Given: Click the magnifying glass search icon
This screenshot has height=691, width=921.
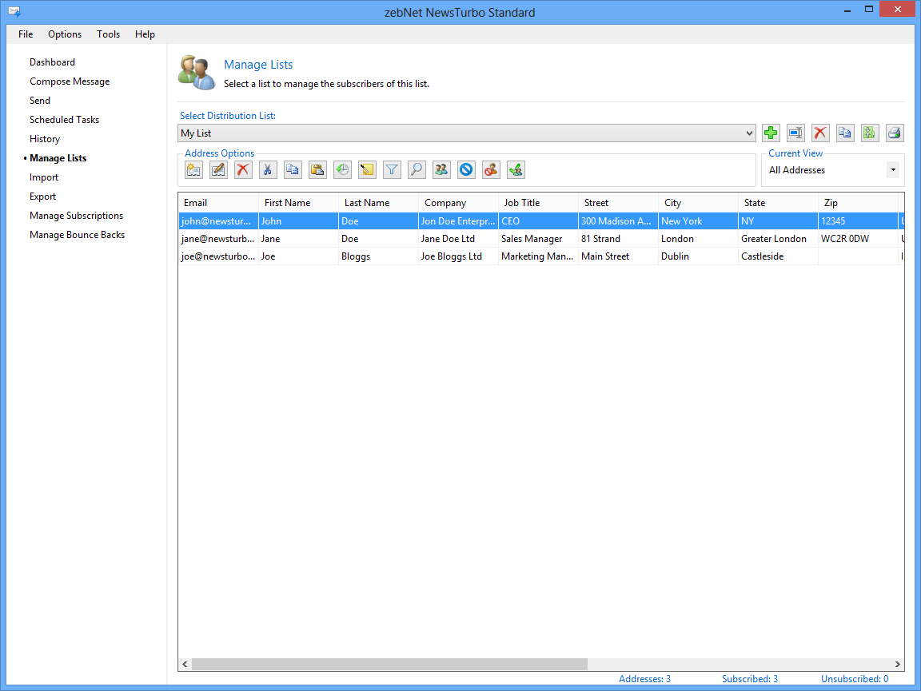Looking at the screenshot, I should tap(417, 169).
